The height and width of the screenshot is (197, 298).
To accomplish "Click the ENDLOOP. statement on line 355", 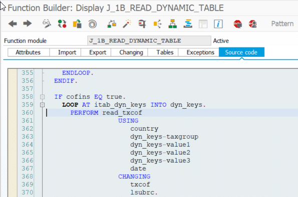I will [x=78, y=73].
